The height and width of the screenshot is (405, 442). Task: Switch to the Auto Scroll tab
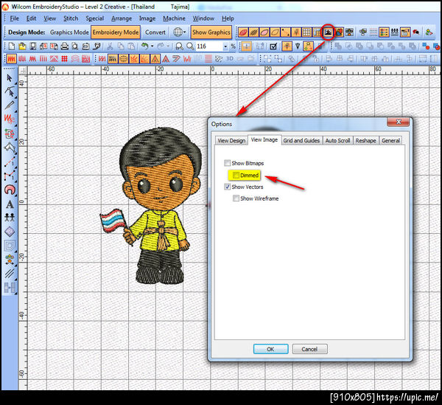tap(337, 141)
